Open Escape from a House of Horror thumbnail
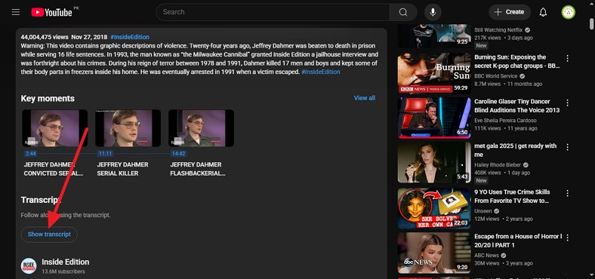 coord(434,253)
